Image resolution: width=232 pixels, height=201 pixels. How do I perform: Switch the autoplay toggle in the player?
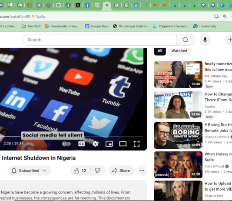coord(66,144)
